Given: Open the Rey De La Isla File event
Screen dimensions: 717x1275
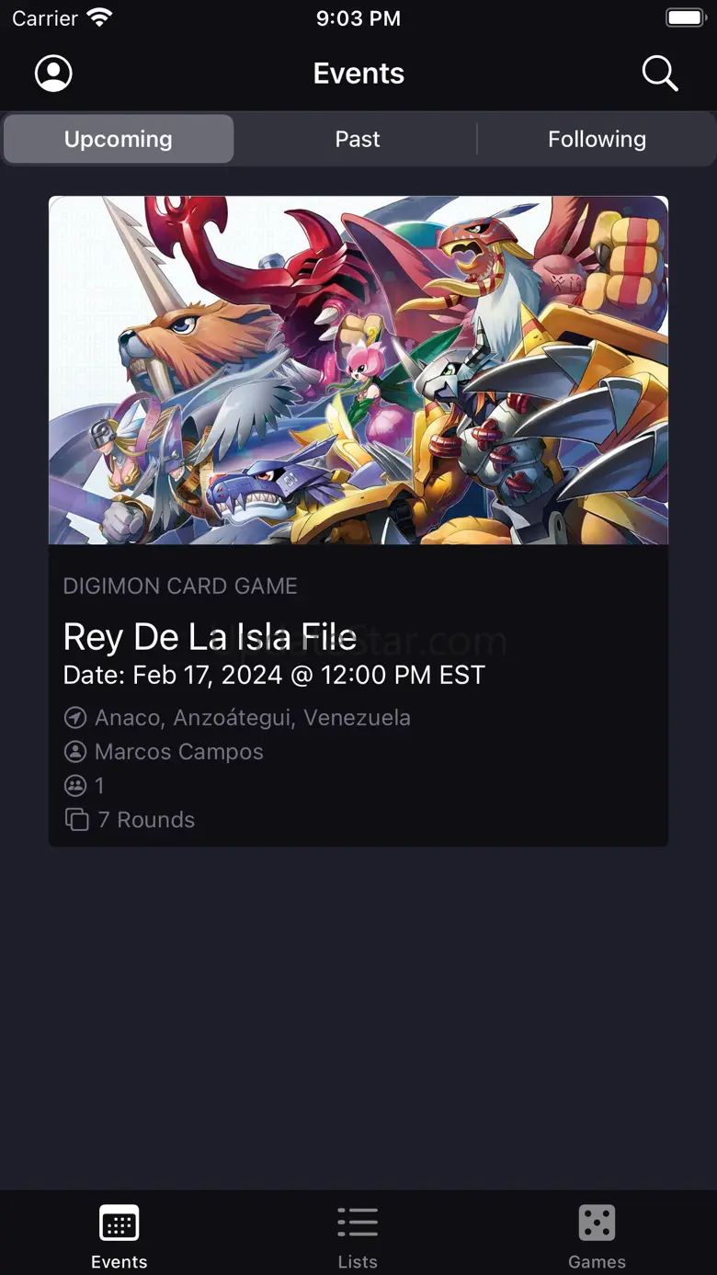Looking at the screenshot, I should pyautogui.click(x=210, y=637).
